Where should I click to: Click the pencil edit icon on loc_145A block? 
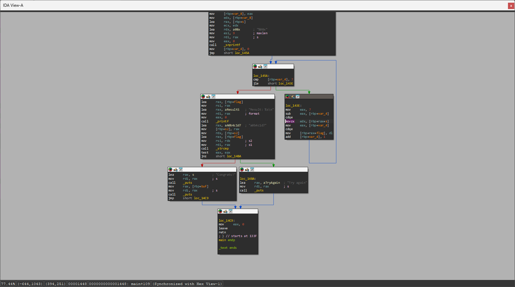(260, 66)
